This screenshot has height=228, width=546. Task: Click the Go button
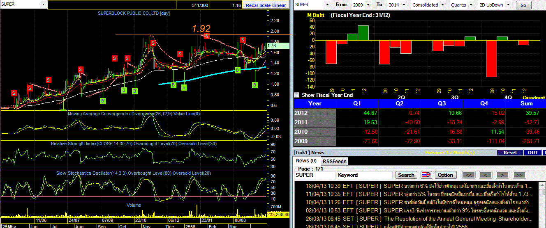(x=523, y=5)
